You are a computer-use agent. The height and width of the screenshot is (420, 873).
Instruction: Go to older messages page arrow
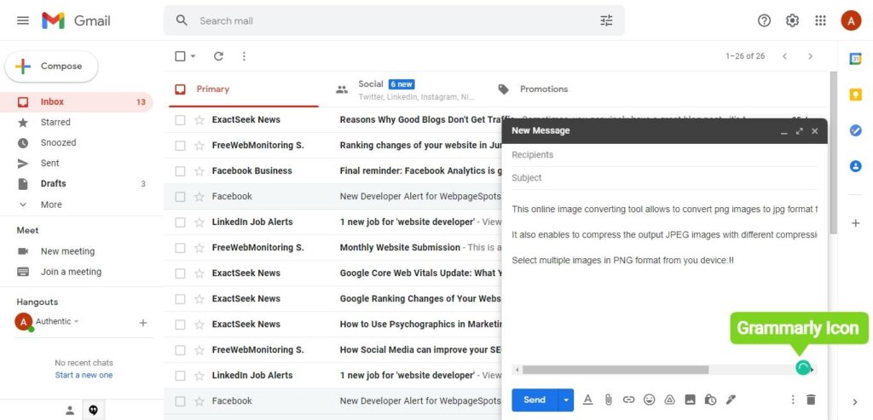tap(811, 56)
